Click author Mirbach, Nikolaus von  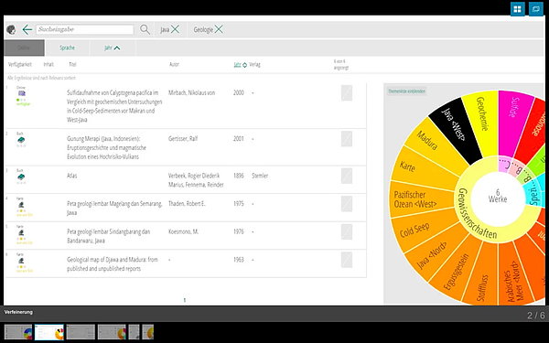(x=191, y=92)
